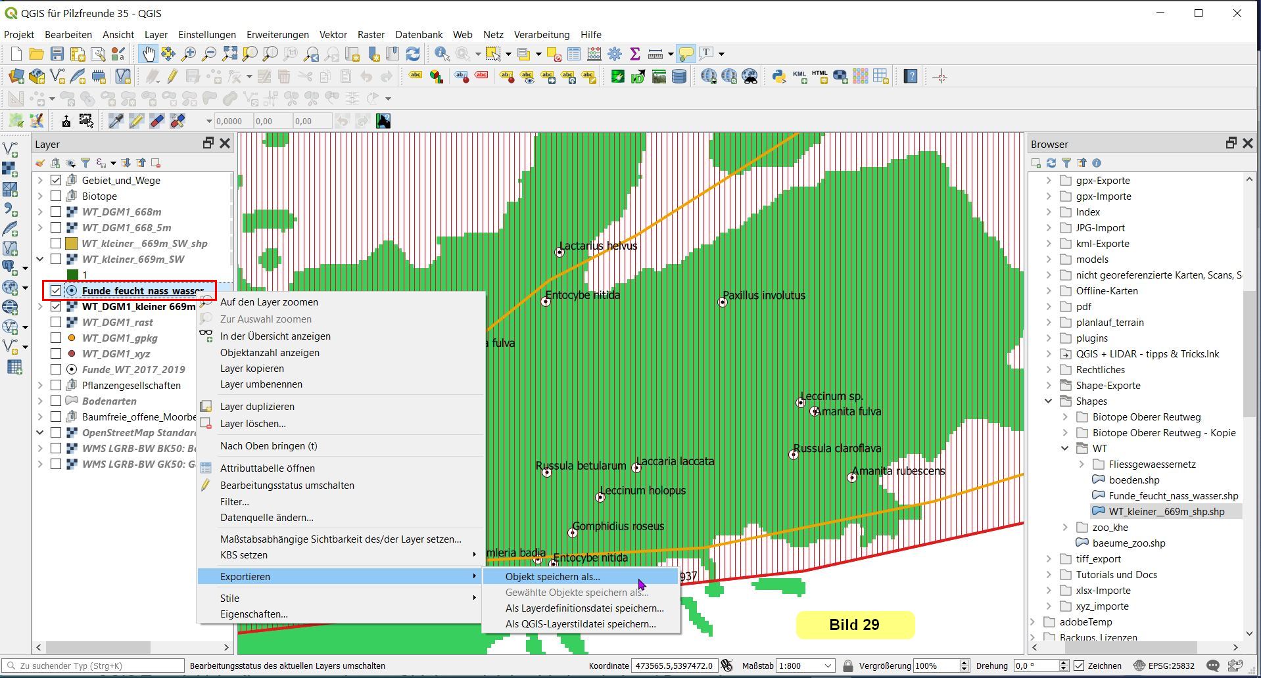Click 'Attributtabelle öffnen' in context menu
This screenshot has width=1261, height=678.
(267, 468)
